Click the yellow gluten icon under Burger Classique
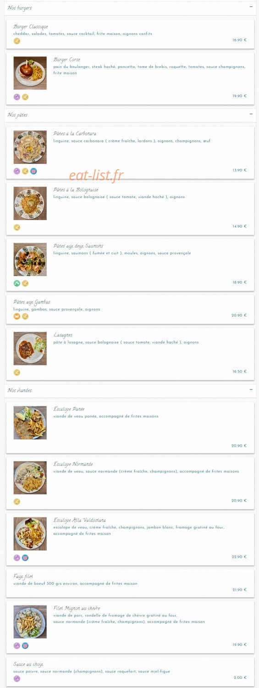This screenshot has width=259, height=688. coord(17,41)
